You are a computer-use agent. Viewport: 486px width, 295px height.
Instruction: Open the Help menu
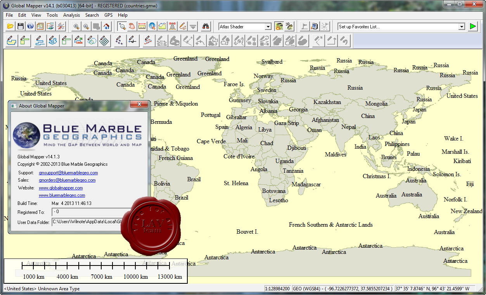coord(123,15)
